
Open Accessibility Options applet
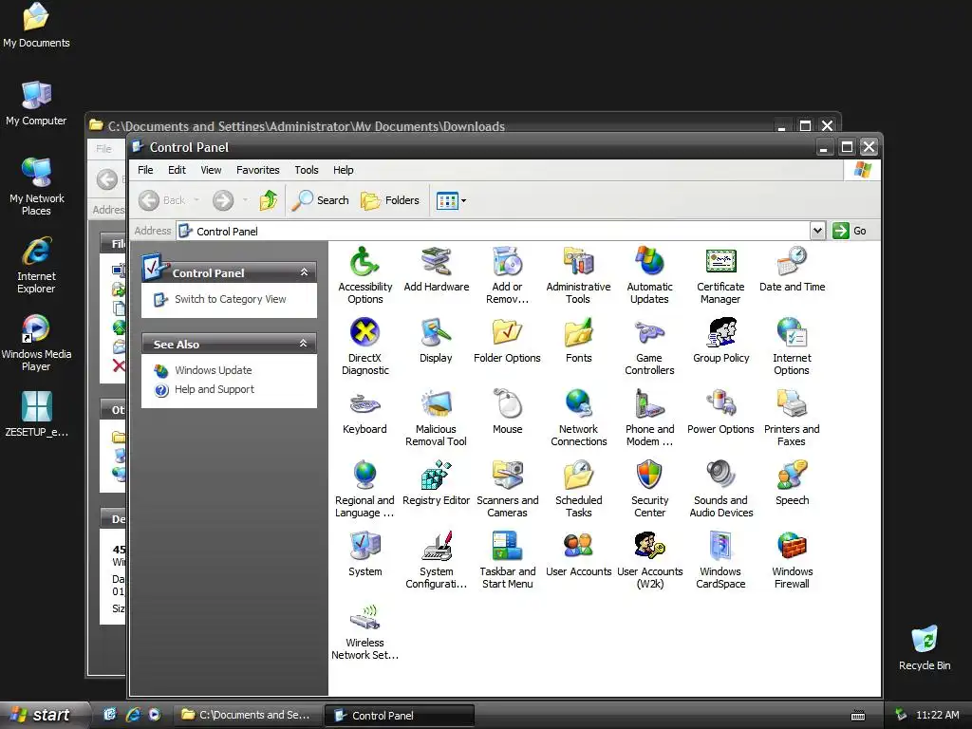pyautogui.click(x=364, y=275)
